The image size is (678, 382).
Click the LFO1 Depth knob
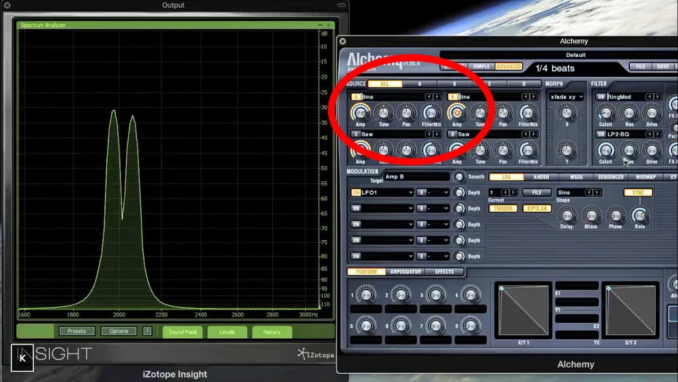(x=459, y=193)
